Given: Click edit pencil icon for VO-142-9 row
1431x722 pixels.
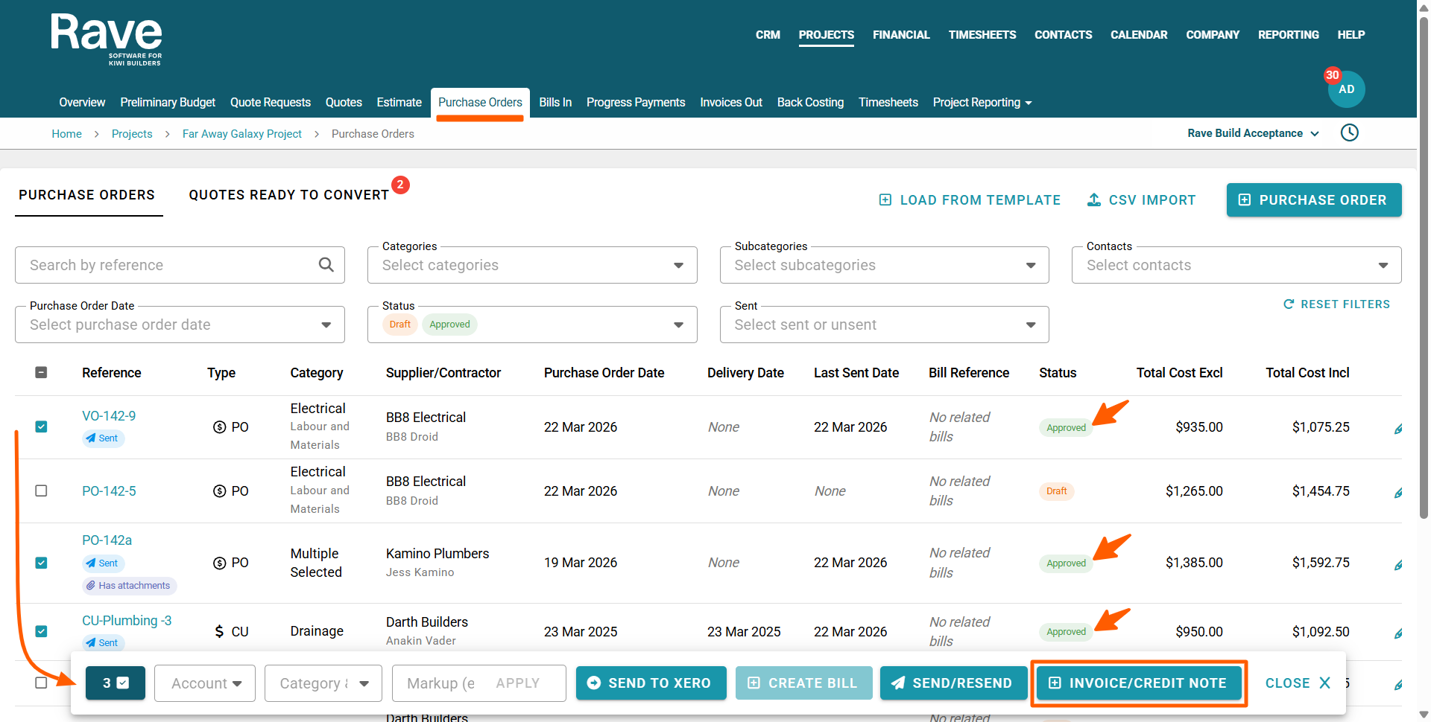Looking at the screenshot, I should coord(1398,429).
